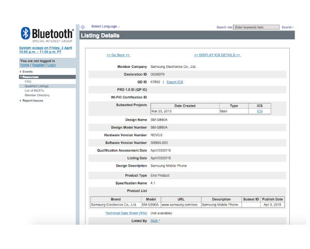
Task: Click www.samsung.com/sec in the URL column
Action: (179, 204)
